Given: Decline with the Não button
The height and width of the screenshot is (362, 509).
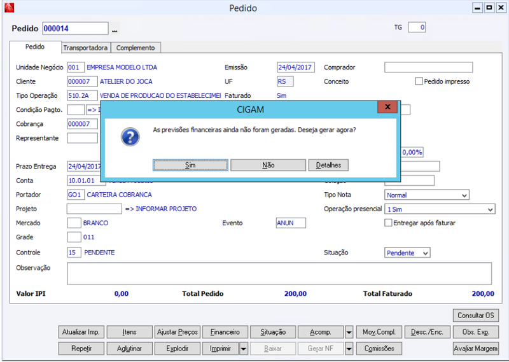Looking at the screenshot, I should coord(268,165).
